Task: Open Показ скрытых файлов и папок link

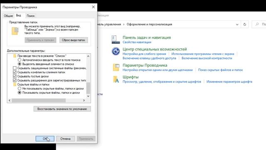Action: [220, 70]
